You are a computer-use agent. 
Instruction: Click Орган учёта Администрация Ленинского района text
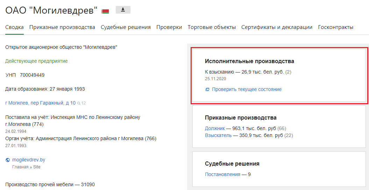[x=81, y=139]
